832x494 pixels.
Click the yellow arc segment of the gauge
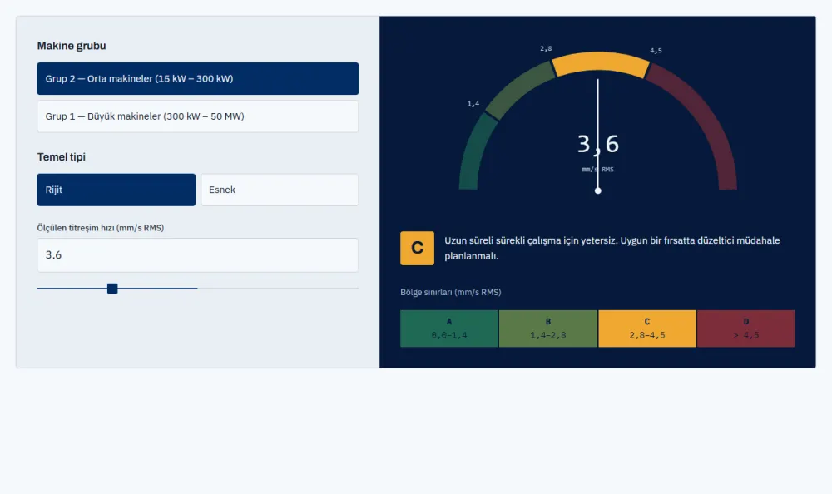point(600,62)
